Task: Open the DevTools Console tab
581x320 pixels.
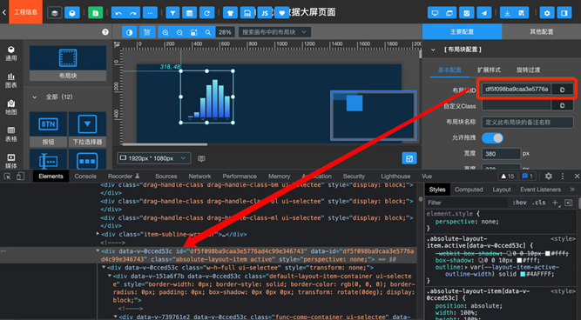Action: (85, 177)
